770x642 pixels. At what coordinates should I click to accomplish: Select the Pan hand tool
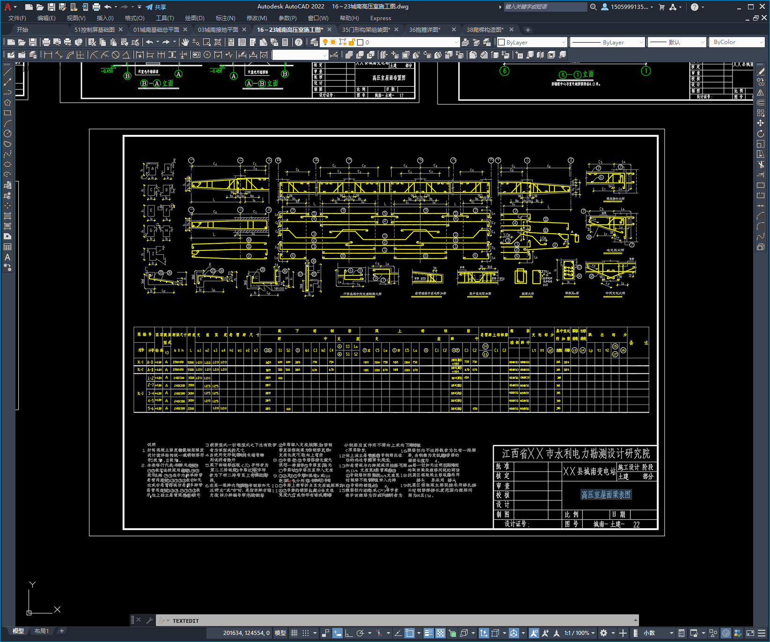185,42
